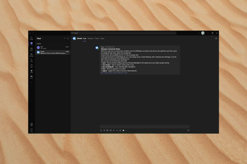Start a new chat with compose icon
Image resolution: width=247 pixels, height=164 pixels.
coord(68,38)
